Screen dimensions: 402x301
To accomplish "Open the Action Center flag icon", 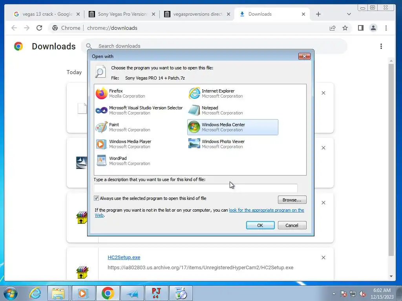I will point(344,294).
